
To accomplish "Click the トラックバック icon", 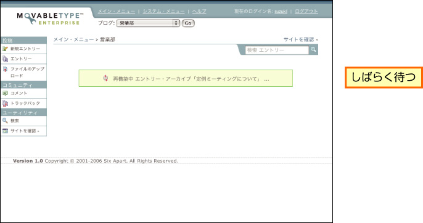I will 5,103.
